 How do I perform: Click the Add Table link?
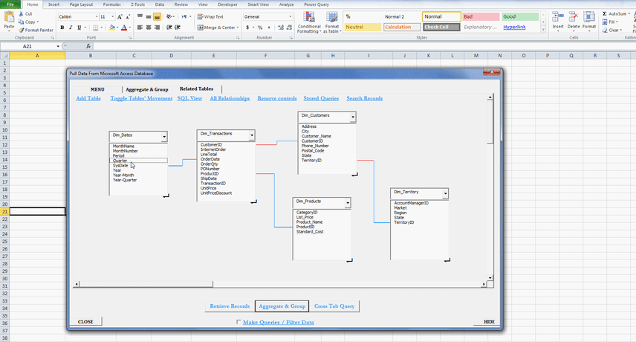pyautogui.click(x=88, y=98)
